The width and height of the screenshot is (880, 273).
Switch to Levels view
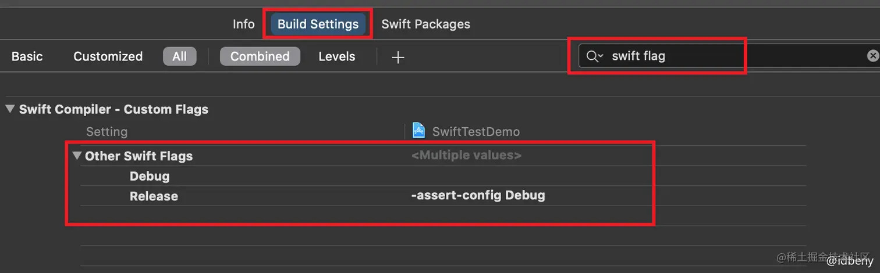pyautogui.click(x=336, y=56)
